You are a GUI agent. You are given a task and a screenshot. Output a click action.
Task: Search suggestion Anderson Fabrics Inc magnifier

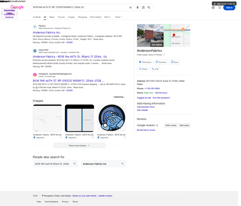tap(122, 164)
